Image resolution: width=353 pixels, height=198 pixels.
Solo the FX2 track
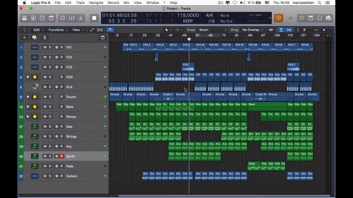point(50,57)
